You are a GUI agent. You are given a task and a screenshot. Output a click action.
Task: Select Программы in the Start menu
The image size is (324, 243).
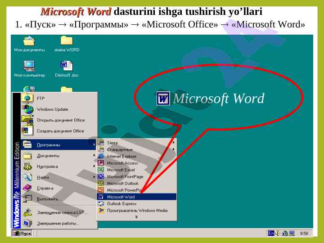tap(49, 145)
